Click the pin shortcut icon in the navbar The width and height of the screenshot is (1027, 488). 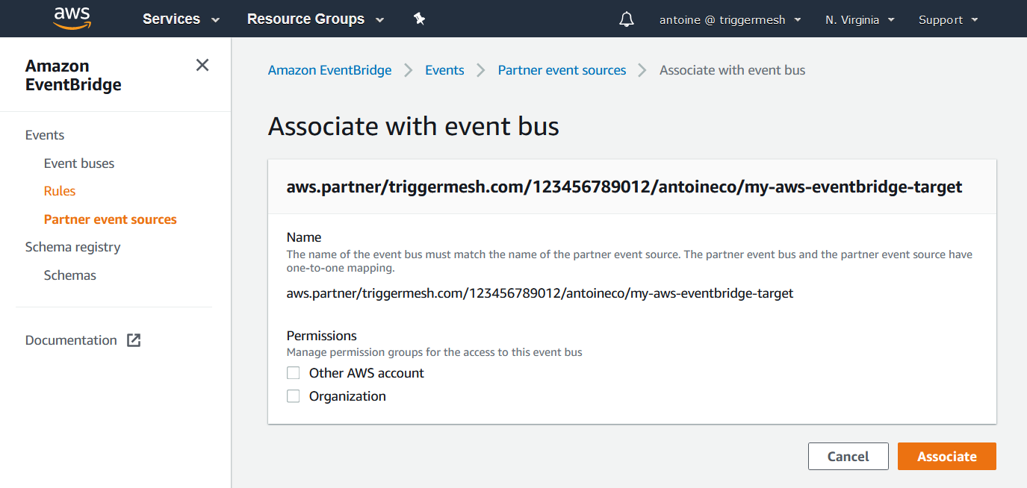[420, 19]
